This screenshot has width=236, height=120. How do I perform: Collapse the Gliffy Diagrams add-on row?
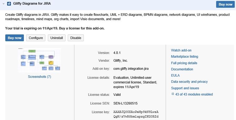pyautogui.click(x=4, y=4)
